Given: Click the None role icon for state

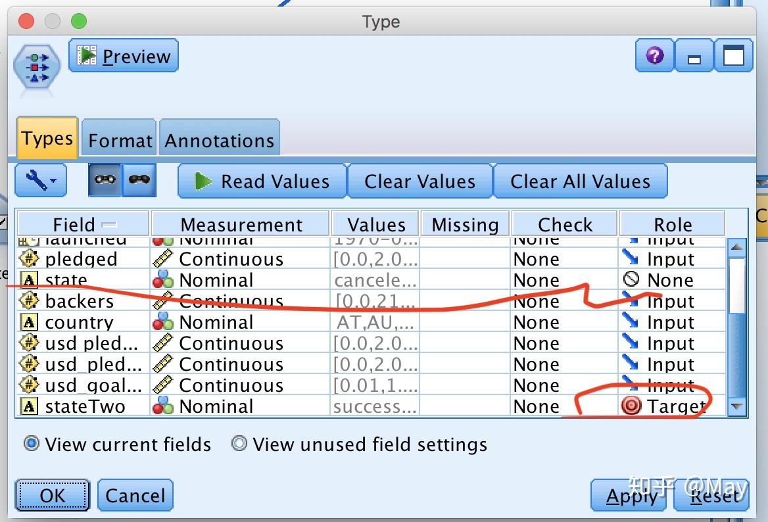Looking at the screenshot, I should click(x=631, y=279).
